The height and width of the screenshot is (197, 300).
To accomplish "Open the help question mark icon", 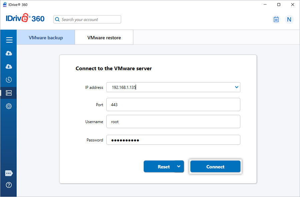I will tap(9, 185).
